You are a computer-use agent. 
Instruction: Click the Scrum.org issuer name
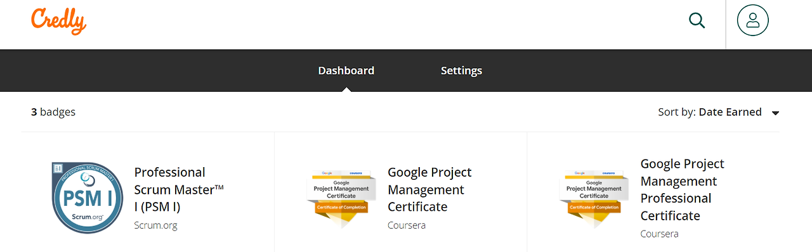coord(156,225)
